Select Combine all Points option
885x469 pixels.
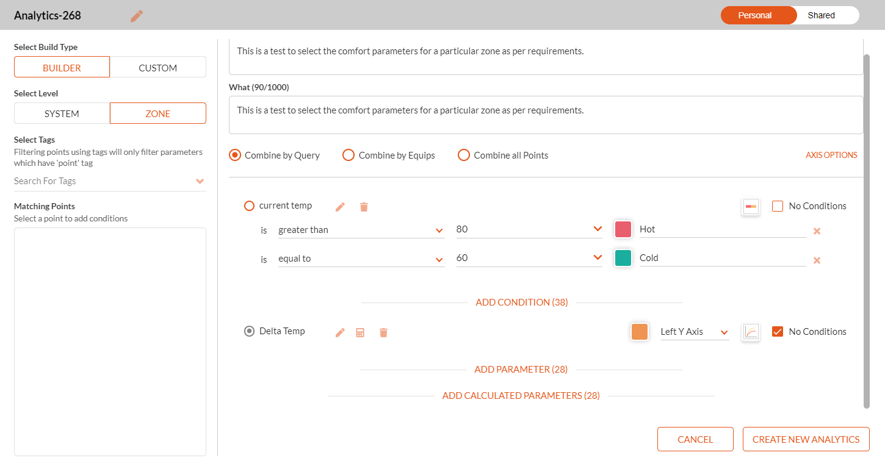click(464, 155)
